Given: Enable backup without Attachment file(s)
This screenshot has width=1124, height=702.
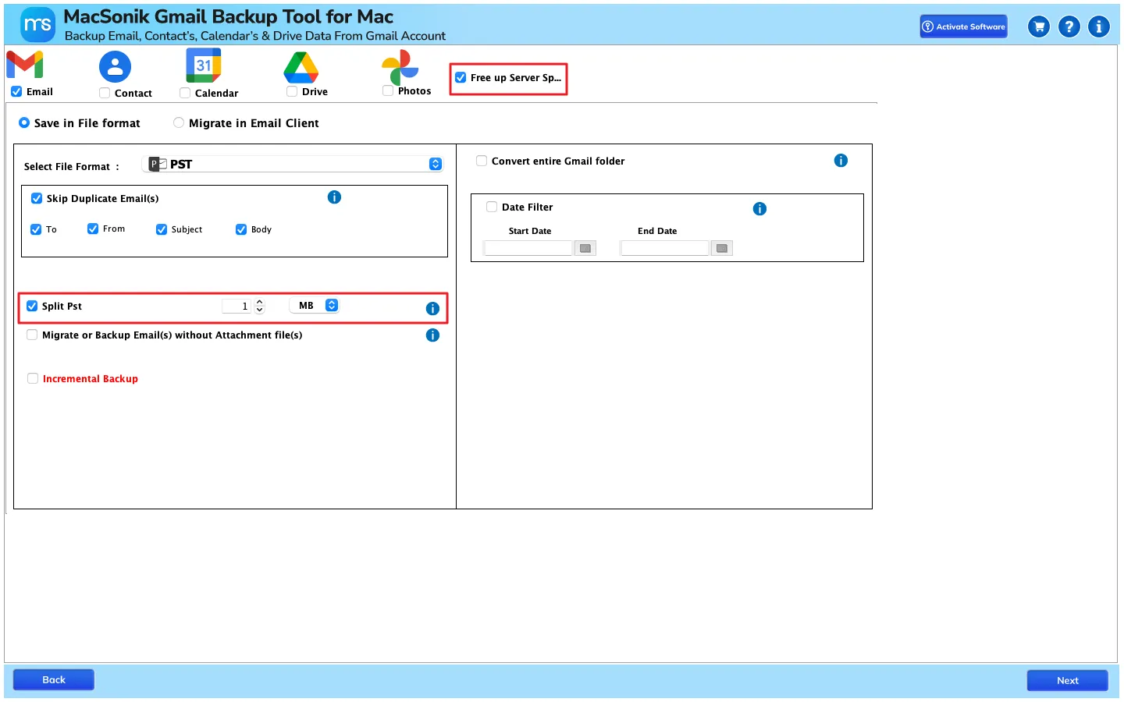Looking at the screenshot, I should point(32,335).
